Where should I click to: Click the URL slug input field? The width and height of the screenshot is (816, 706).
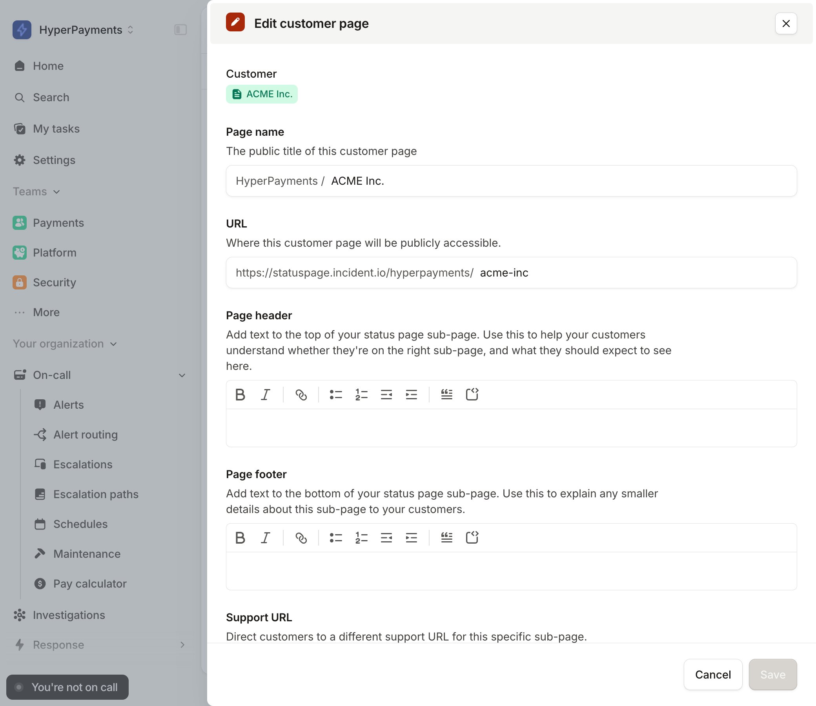(x=512, y=273)
